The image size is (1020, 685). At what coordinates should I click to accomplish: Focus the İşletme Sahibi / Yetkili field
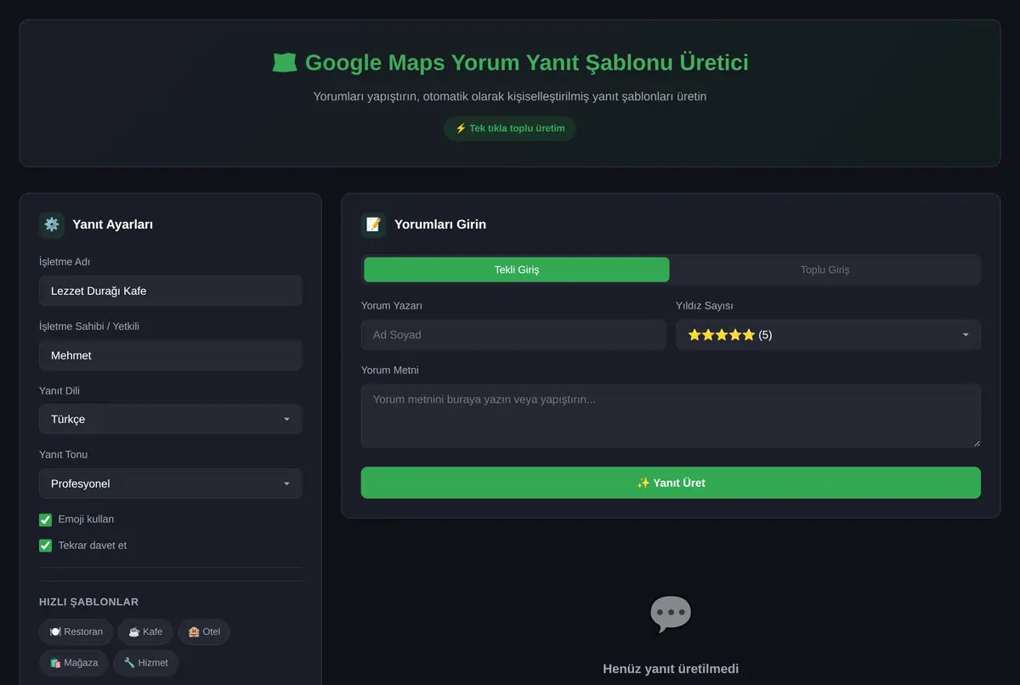pyautogui.click(x=171, y=355)
